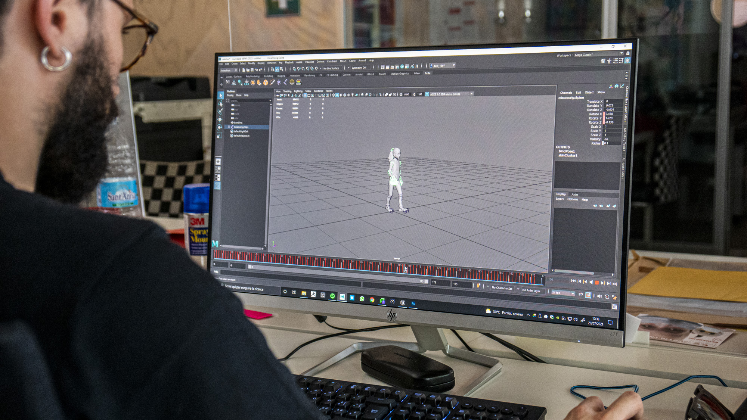Toggle cached playback button
The height and width of the screenshot is (420, 747).
[x=588, y=295]
